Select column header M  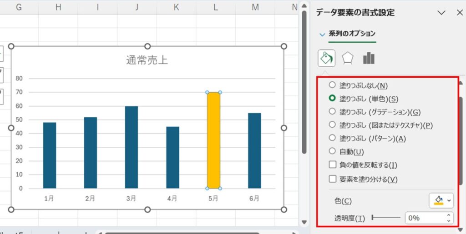click(255, 7)
